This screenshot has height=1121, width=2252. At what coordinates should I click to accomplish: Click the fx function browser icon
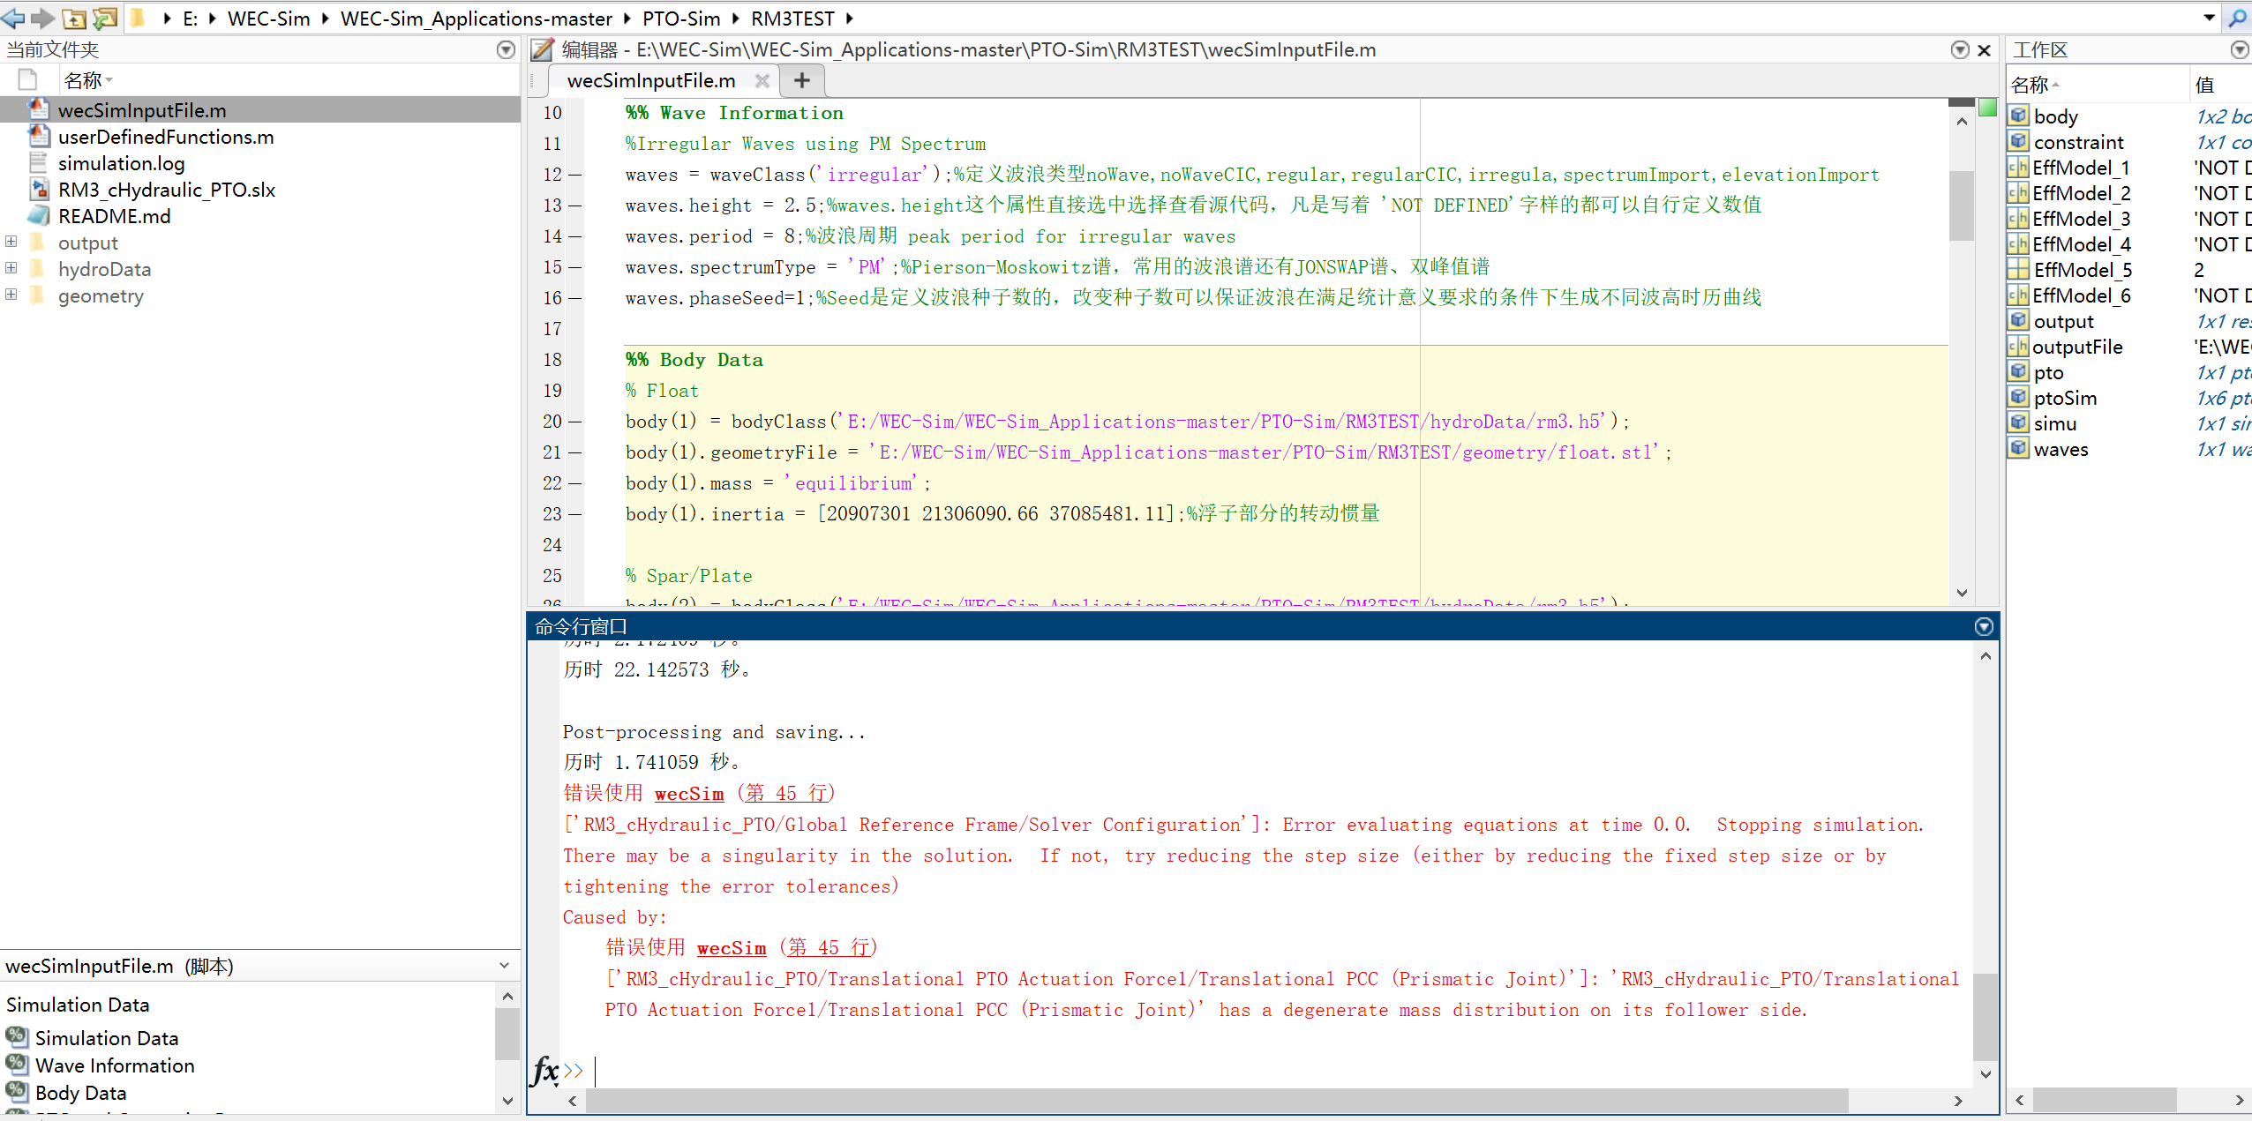click(544, 1071)
